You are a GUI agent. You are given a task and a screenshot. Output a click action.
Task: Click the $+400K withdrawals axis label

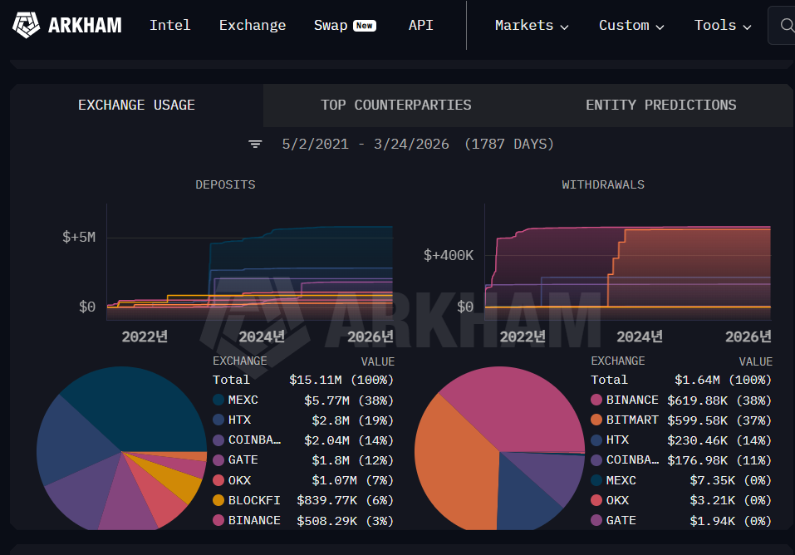coord(449,255)
